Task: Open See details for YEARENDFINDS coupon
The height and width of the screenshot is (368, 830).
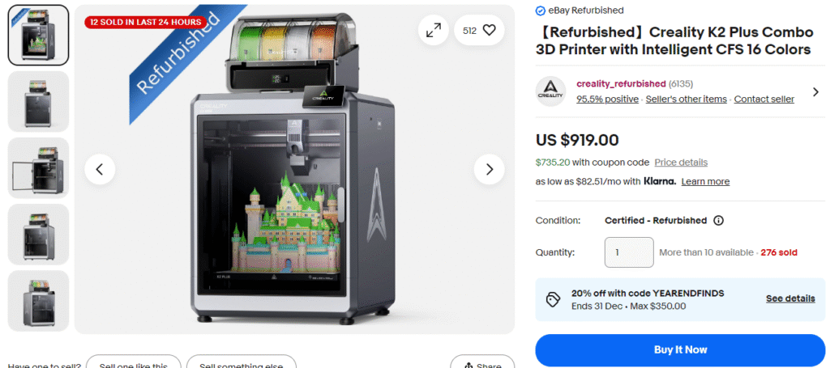Action: tap(790, 298)
